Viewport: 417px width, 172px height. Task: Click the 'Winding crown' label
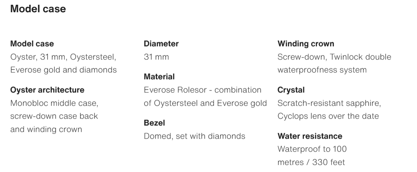point(306,44)
